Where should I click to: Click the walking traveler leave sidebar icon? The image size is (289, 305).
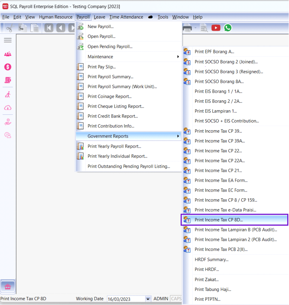point(8,95)
